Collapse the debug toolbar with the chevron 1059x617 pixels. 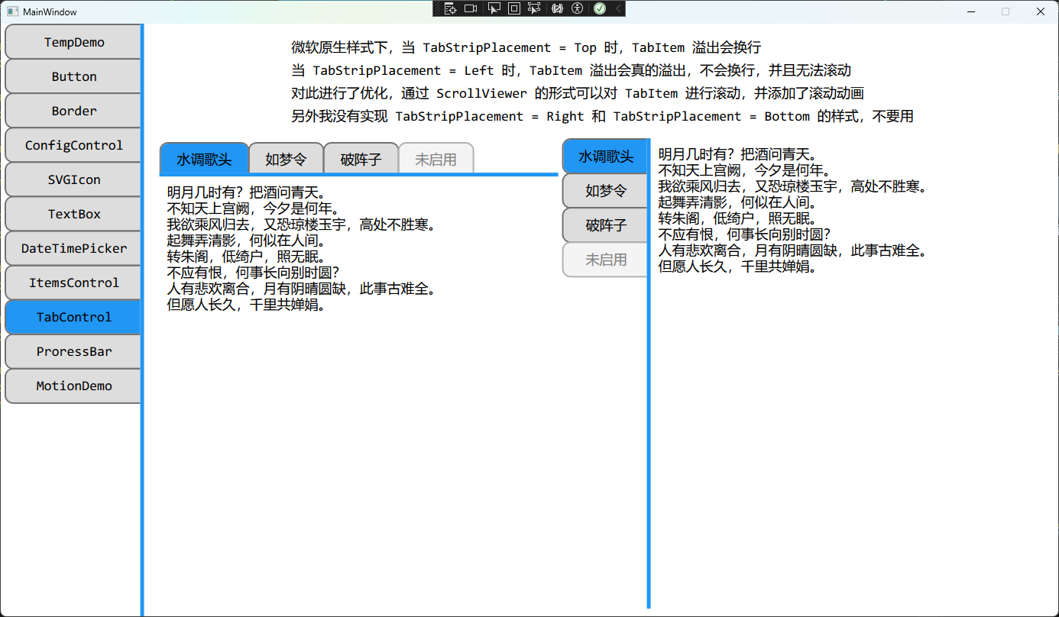click(x=617, y=8)
